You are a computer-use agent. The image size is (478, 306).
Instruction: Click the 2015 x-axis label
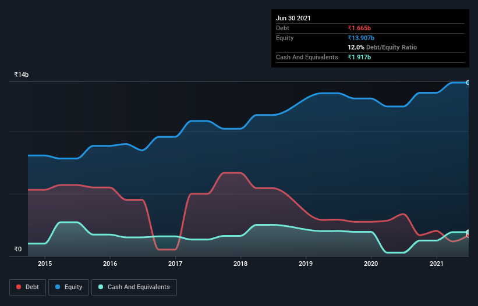[45, 264]
